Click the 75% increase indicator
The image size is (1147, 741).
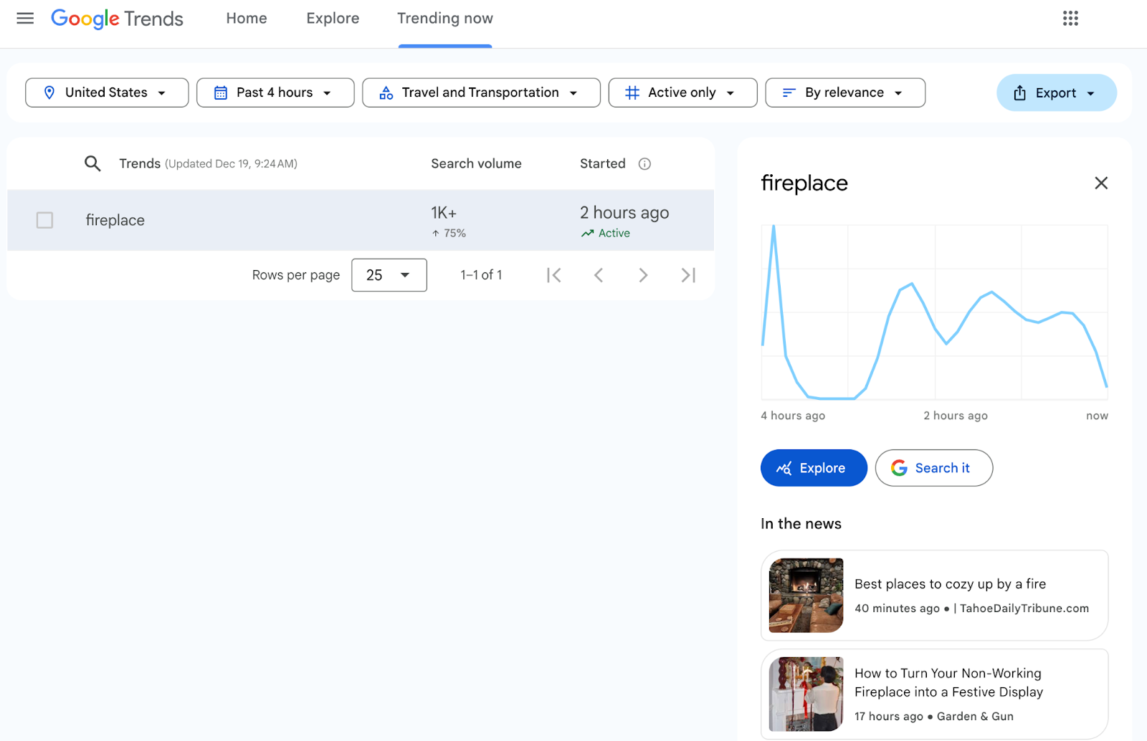click(x=449, y=234)
